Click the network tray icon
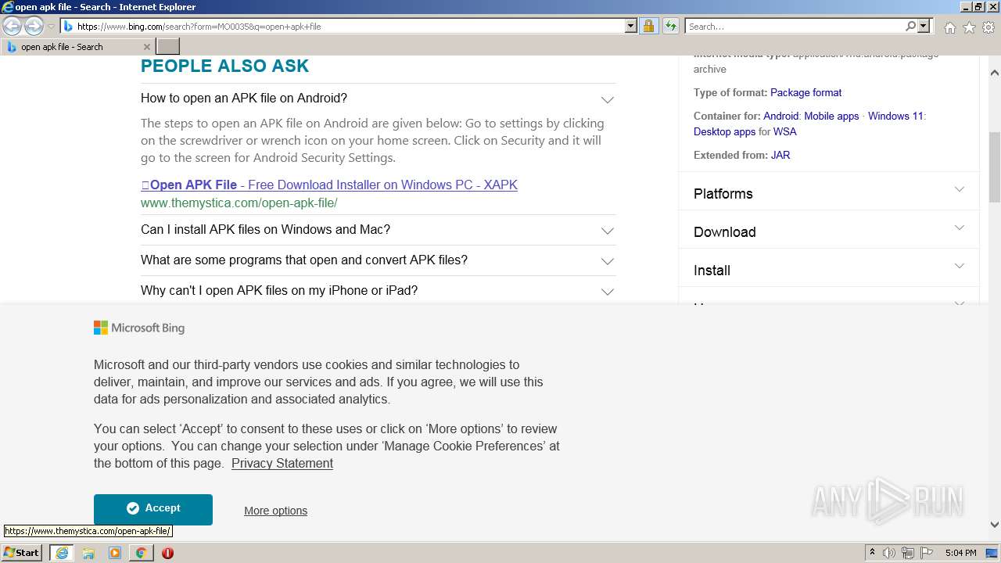The height and width of the screenshot is (563, 1001). [x=908, y=553]
